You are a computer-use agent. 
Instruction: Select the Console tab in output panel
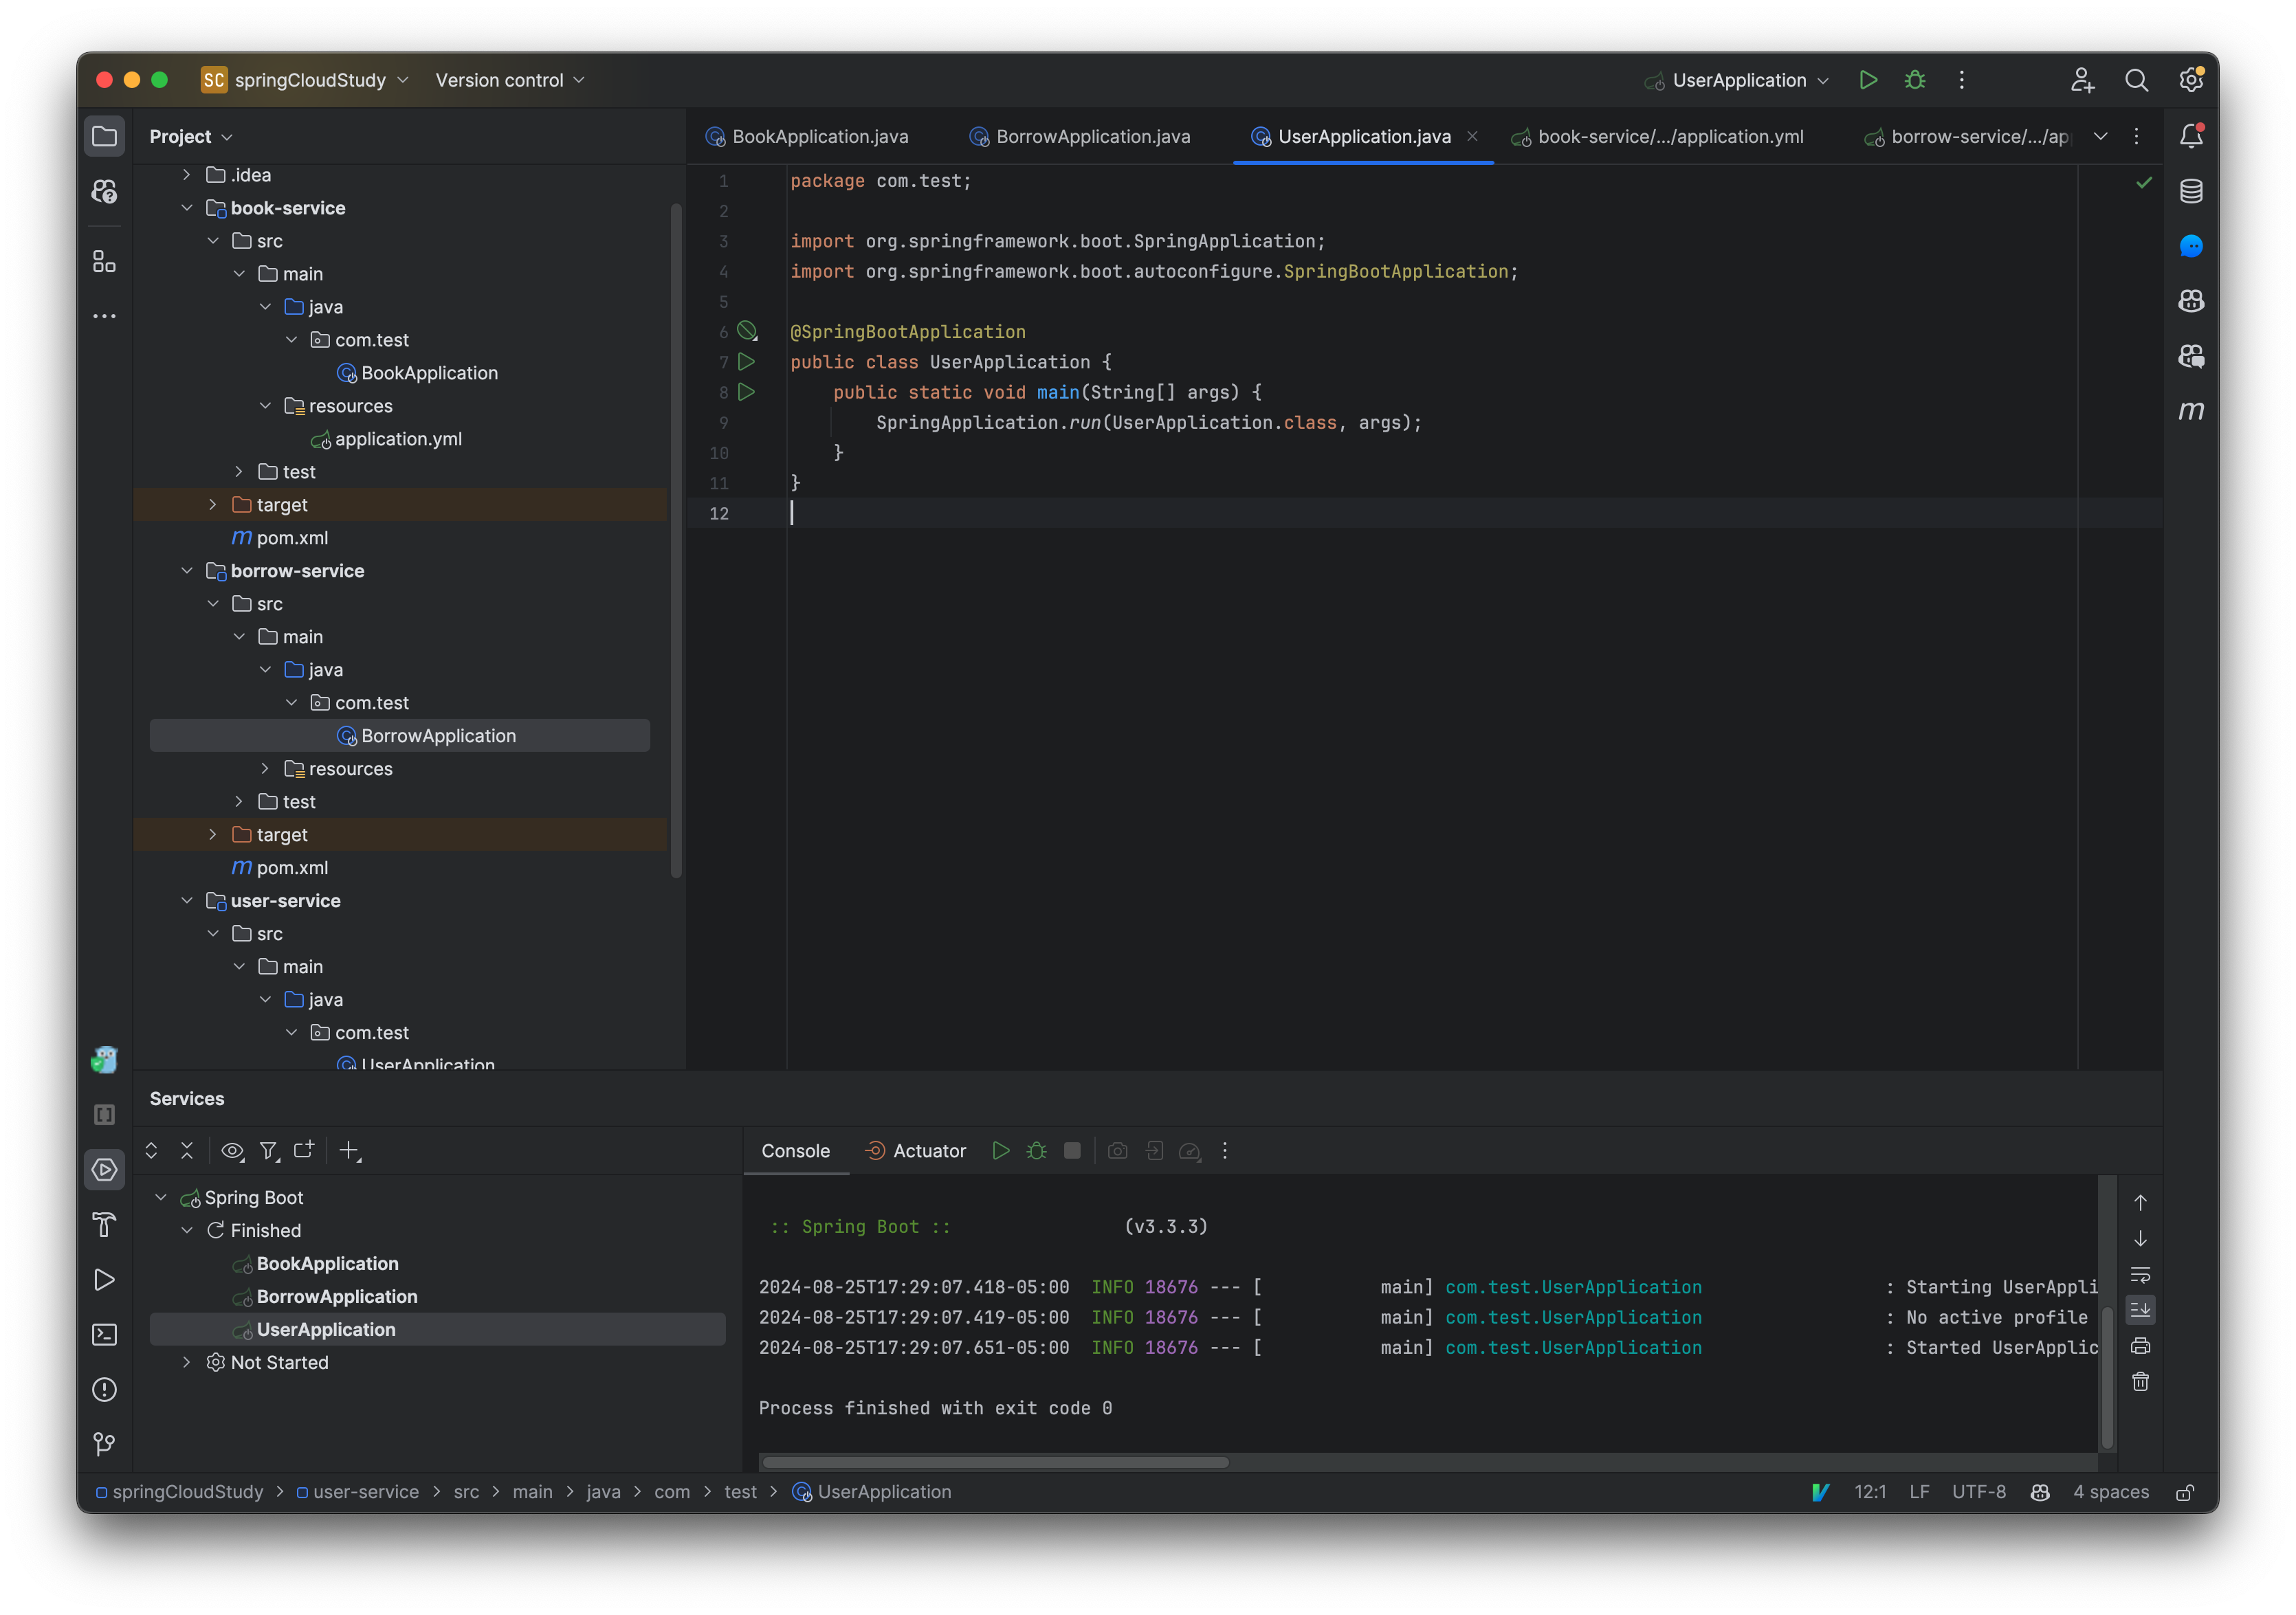[x=794, y=1150]
